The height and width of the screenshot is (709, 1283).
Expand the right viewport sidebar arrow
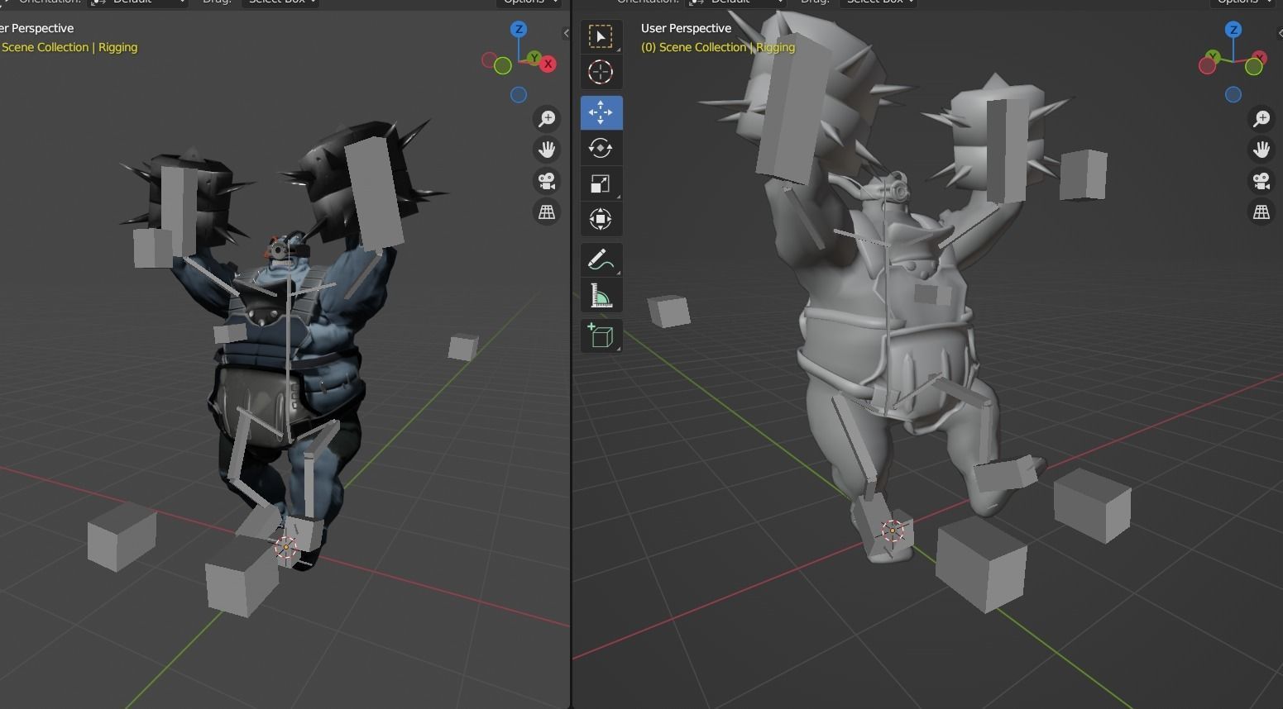1279,34
